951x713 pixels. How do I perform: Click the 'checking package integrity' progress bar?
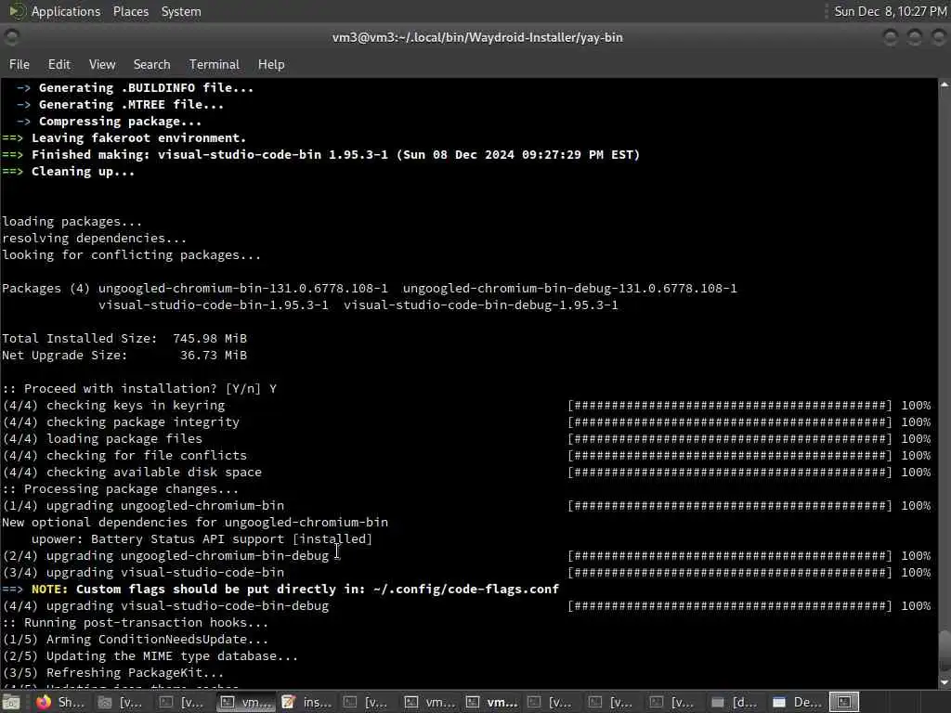tap(730, 422)
